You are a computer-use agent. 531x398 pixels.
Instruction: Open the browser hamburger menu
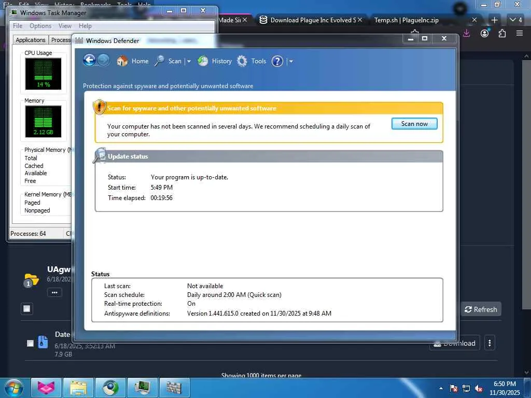pos(520,33)
